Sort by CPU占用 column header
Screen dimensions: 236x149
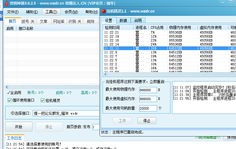158,27
